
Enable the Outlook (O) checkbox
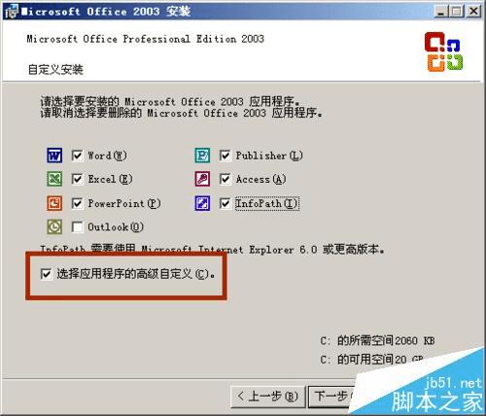77,226
